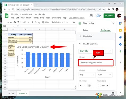Open Google Sheets home logo
The height and width of the screenshot is (99, 126).
click(7, 16)
